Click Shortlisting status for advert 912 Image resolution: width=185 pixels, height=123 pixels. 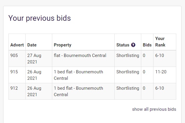pyautogui.click(x=128, y=89)
